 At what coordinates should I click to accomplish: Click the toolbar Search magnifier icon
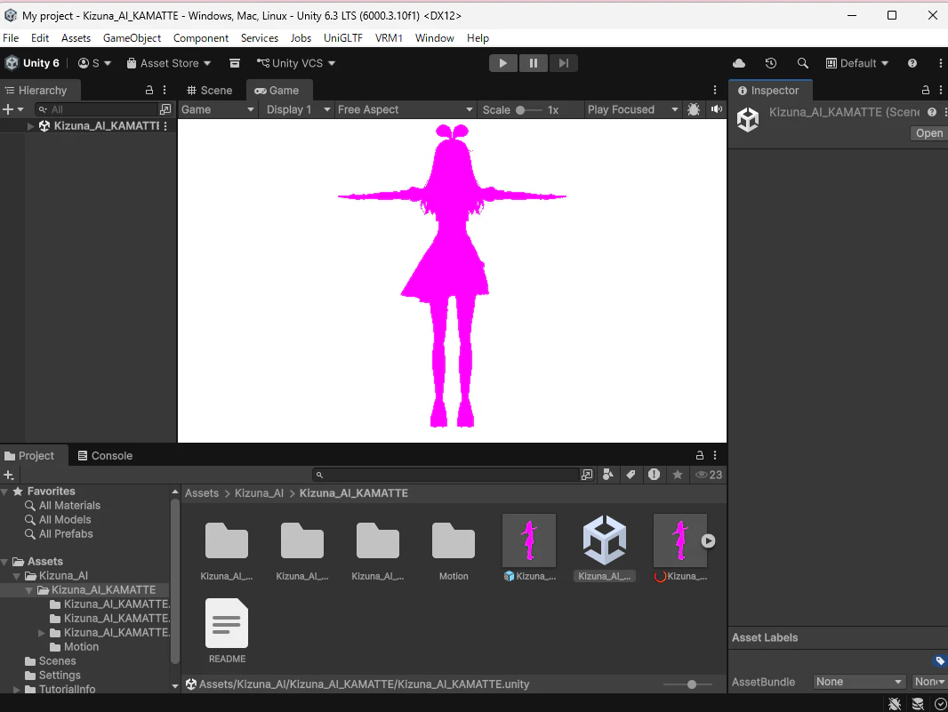coord(802,63)
